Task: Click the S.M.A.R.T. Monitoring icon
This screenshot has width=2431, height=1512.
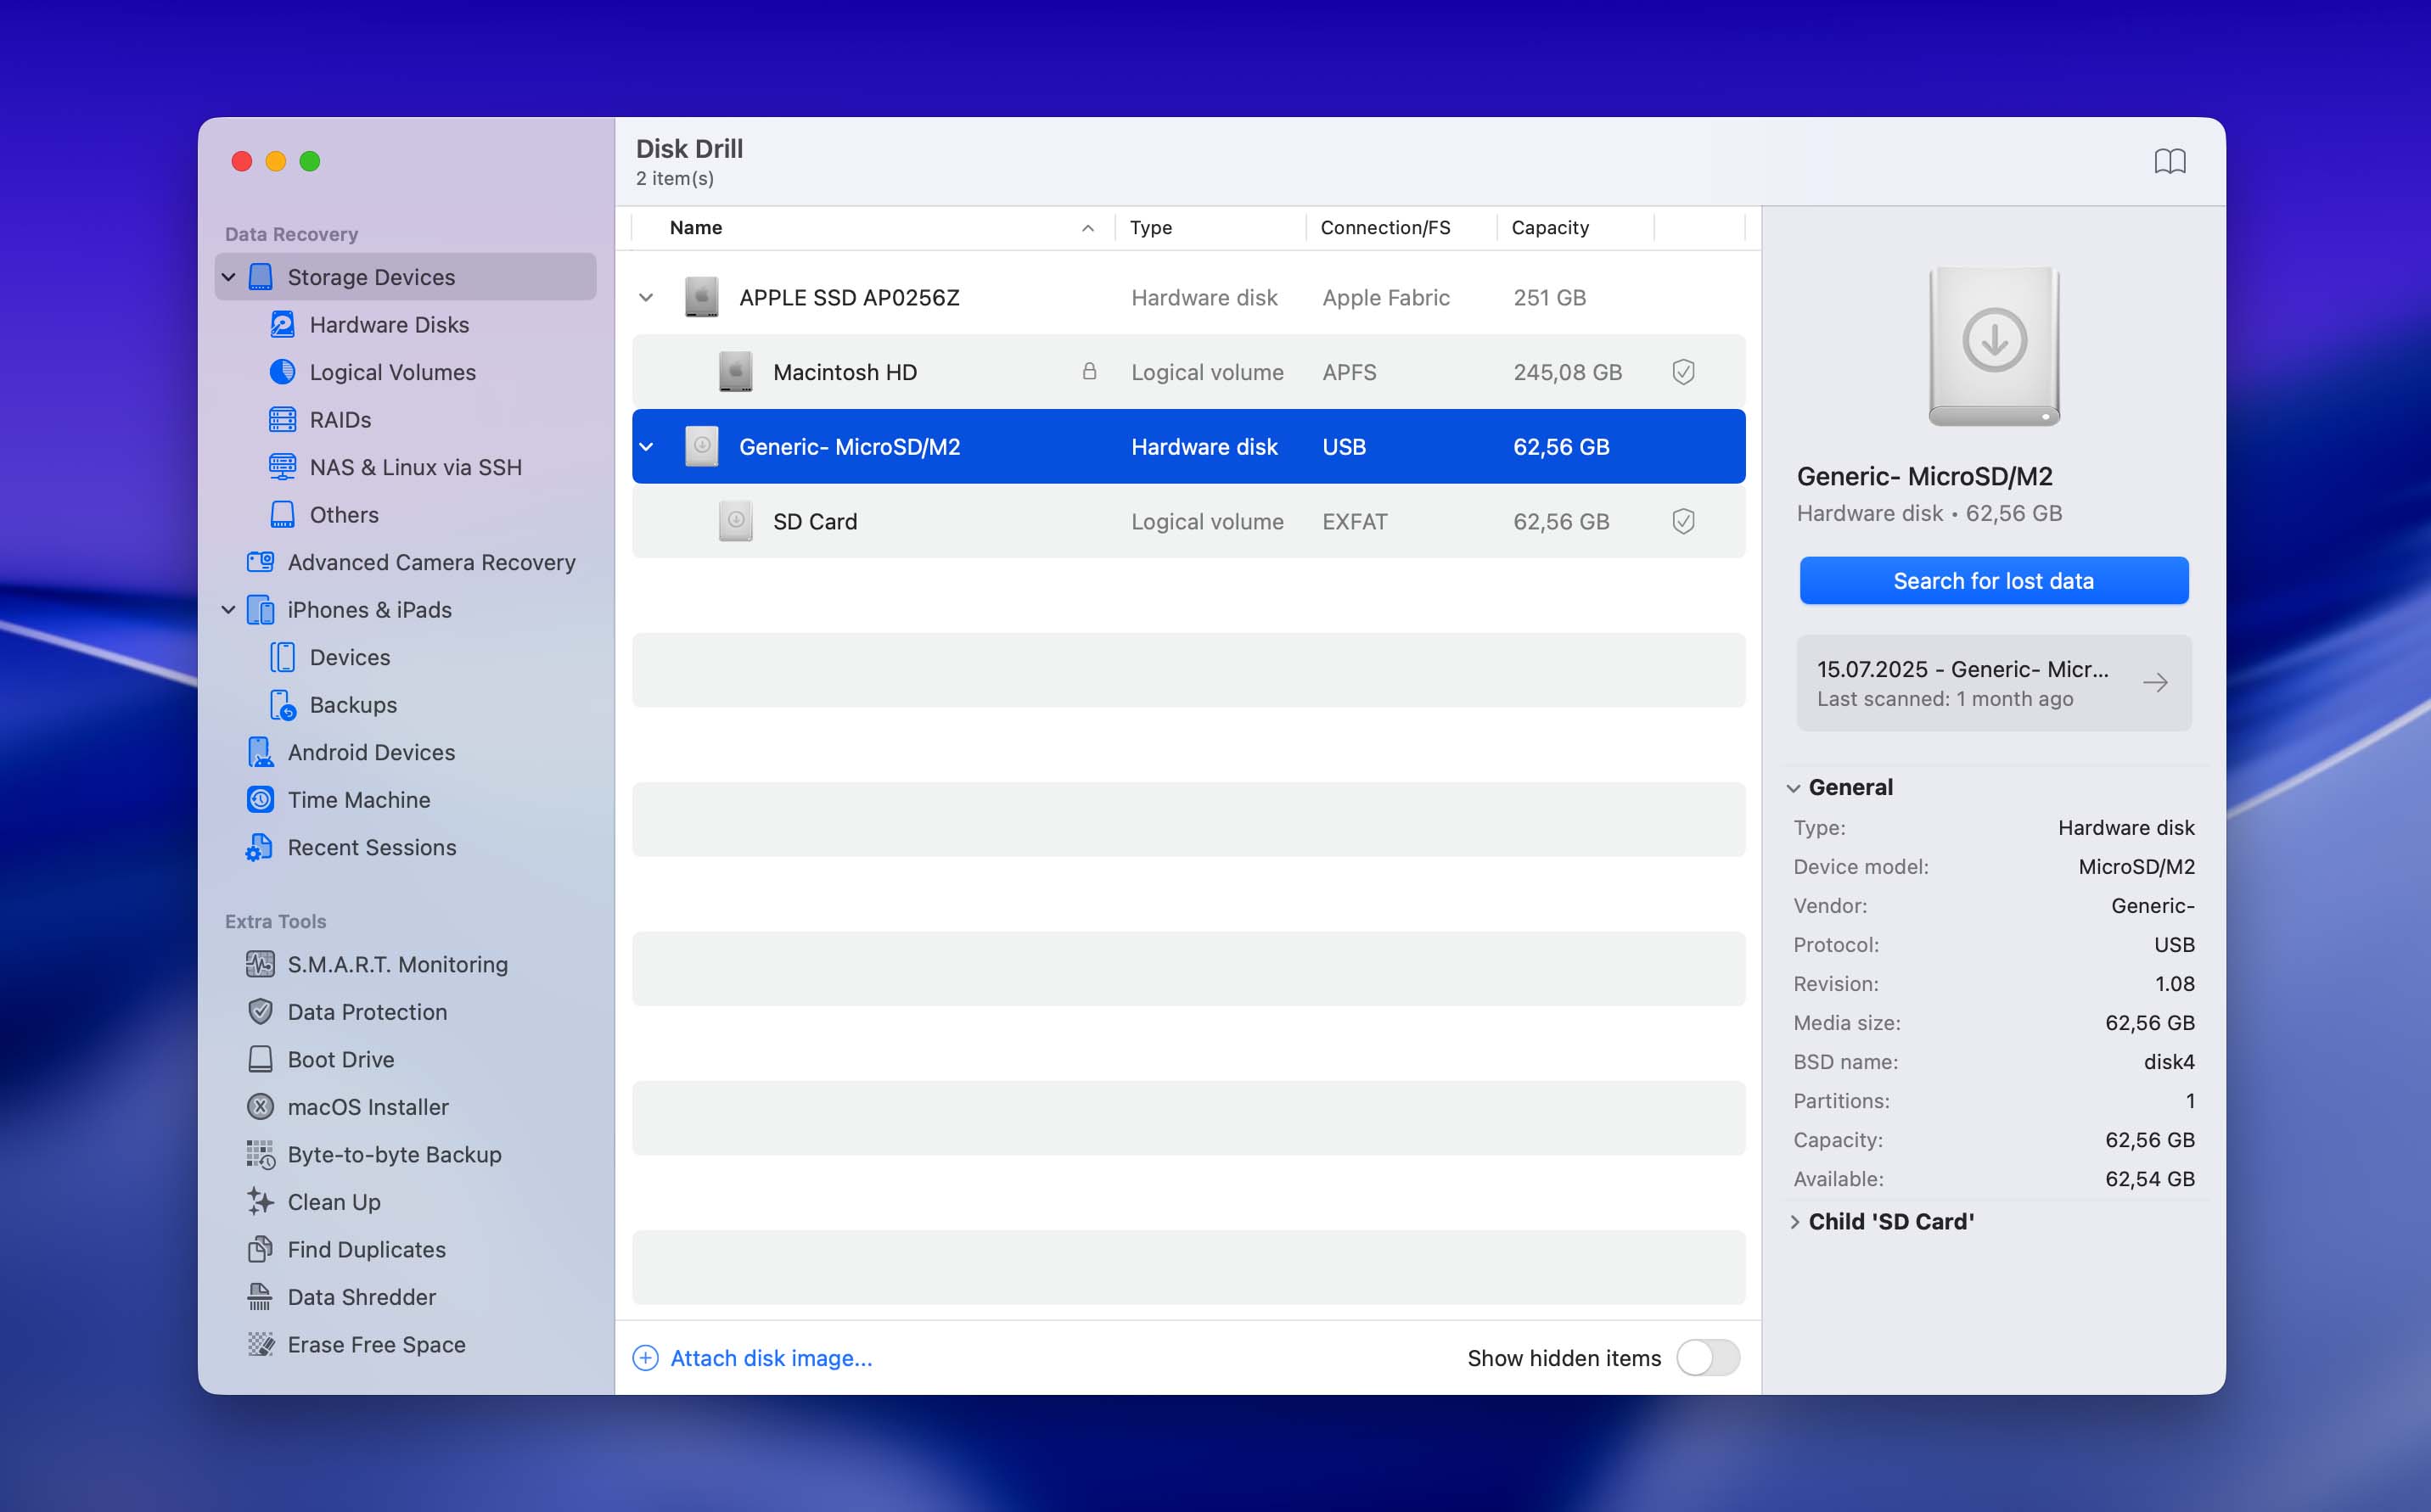Action: [260, 964]
